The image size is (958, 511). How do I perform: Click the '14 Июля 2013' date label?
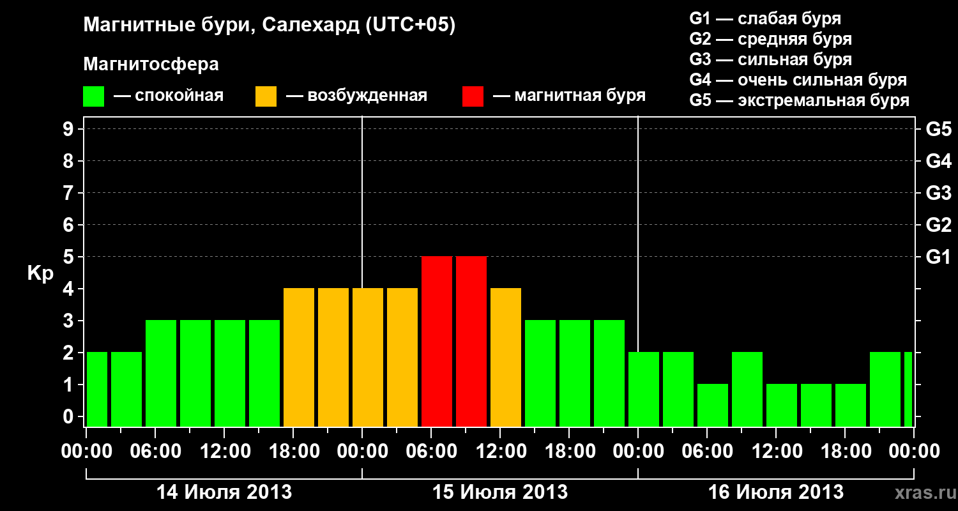point(224,492)
